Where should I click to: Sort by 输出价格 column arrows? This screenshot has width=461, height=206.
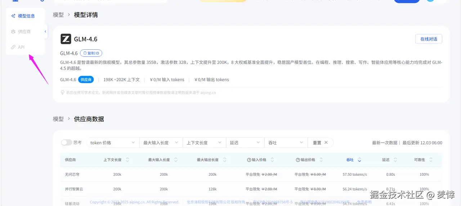[x=321, y=160]
